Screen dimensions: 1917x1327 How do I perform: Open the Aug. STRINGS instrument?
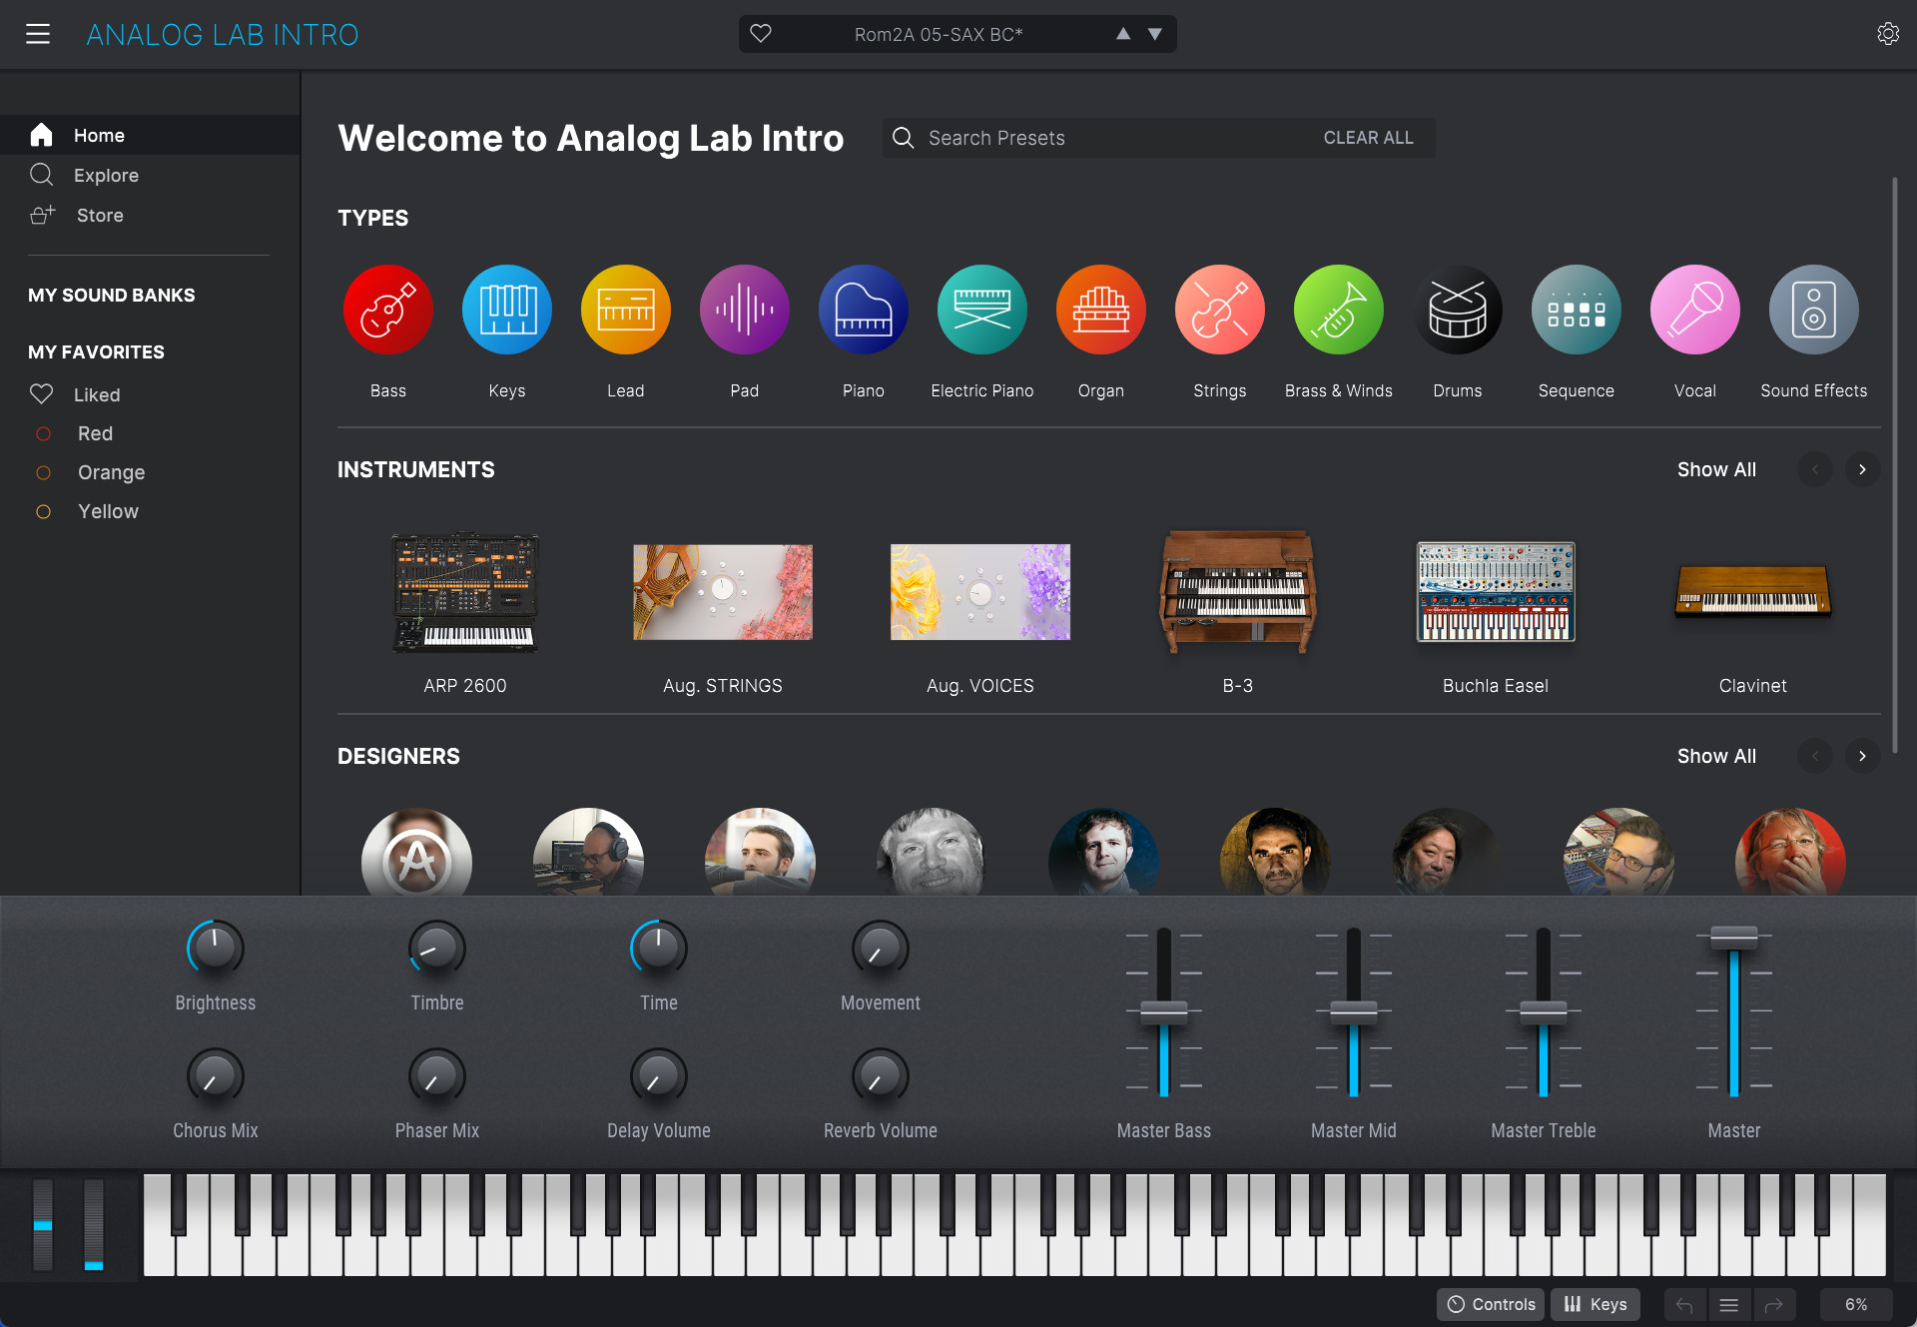click(x=723, y=592)
